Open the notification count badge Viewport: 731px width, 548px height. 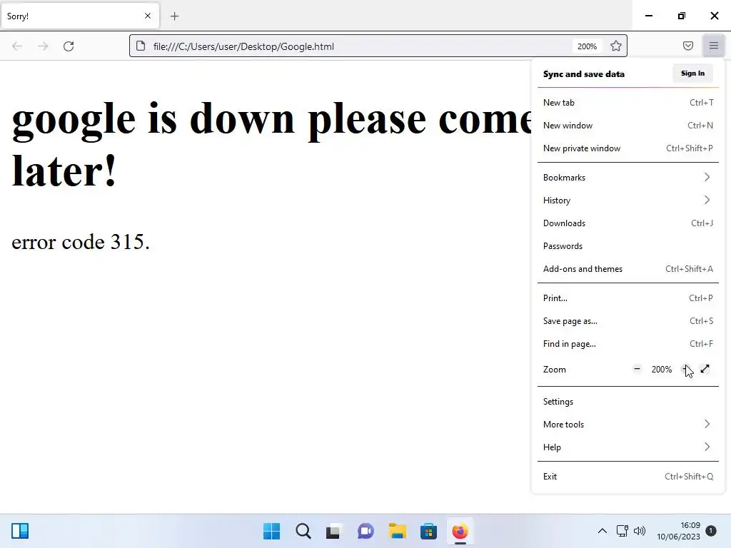710,531
